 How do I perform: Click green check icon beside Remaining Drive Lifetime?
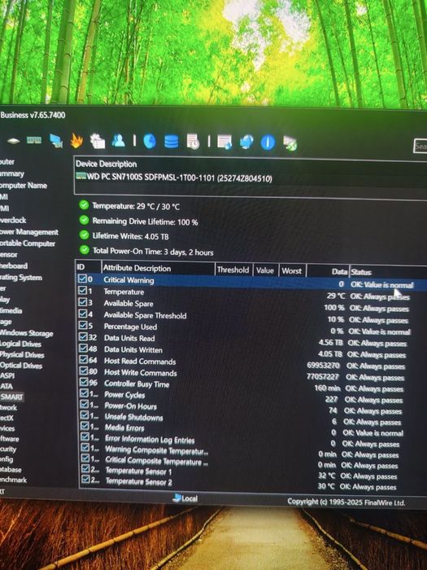pyautogui.click(x=85, y=220)
